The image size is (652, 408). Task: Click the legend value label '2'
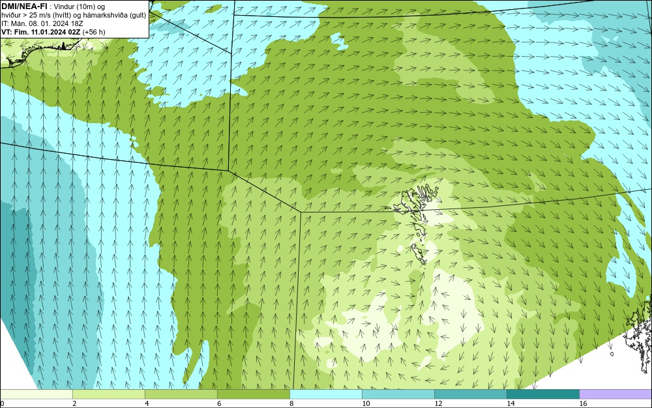coord(74,403)
